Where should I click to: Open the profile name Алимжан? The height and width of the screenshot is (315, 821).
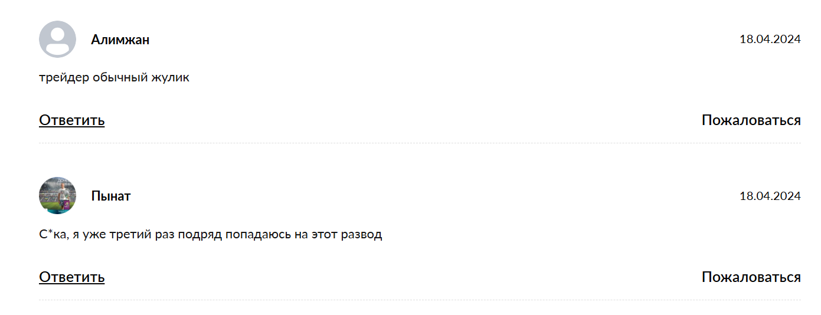(120, 40)
